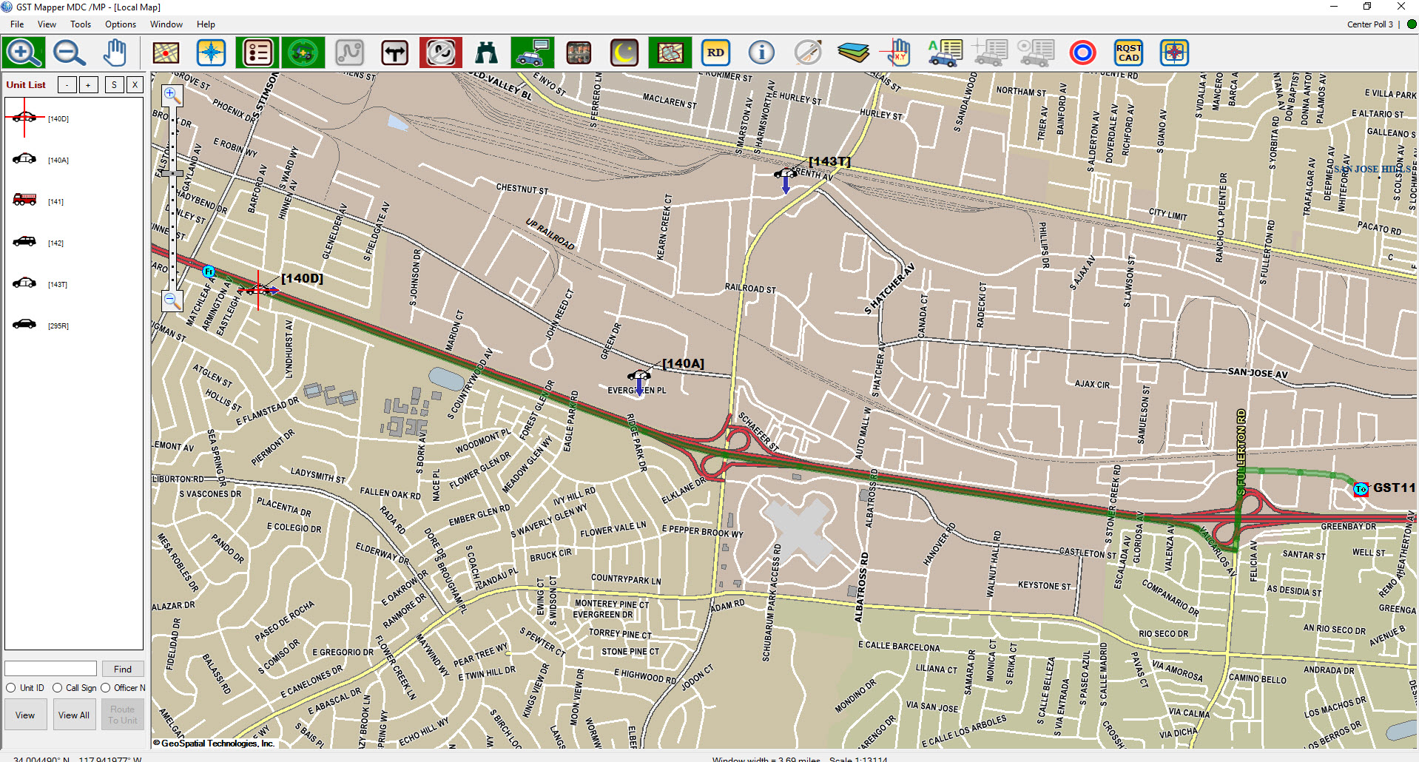Click the map zoom slider handle
The width and height of the screenshot is (1419, 762).
coord(172,174)
